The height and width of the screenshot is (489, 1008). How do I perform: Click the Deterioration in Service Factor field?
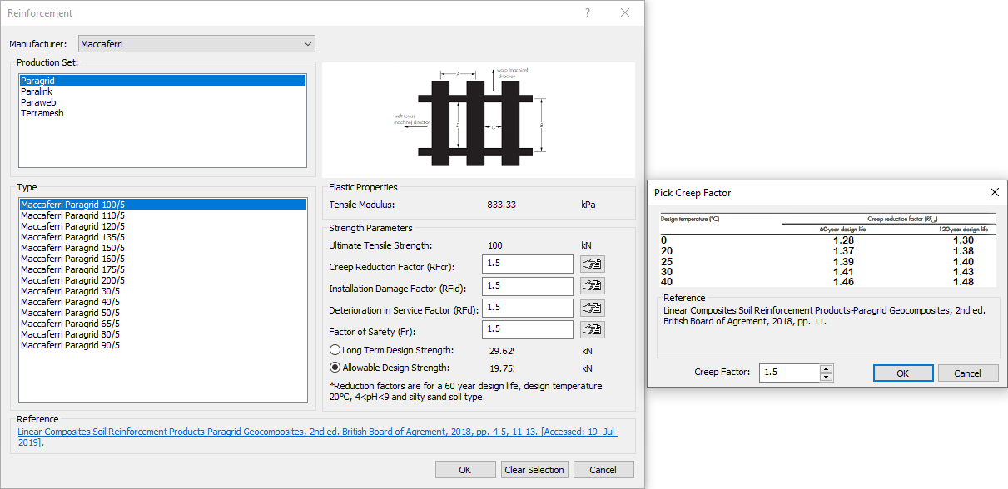click(x=528, y=308)
